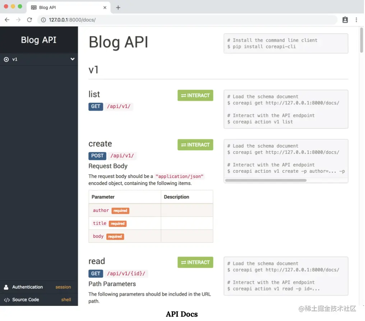Click the Blog API sidebar title
This screenshot has width=365, height=321.
tap(39, 40)
